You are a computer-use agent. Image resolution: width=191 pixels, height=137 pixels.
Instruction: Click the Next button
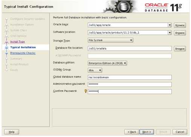coord(147,132)
